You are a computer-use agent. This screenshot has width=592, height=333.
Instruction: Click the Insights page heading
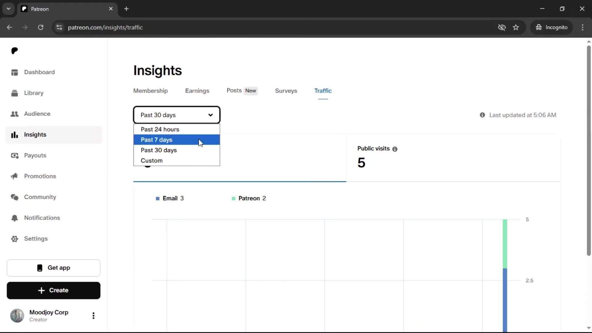158,71
